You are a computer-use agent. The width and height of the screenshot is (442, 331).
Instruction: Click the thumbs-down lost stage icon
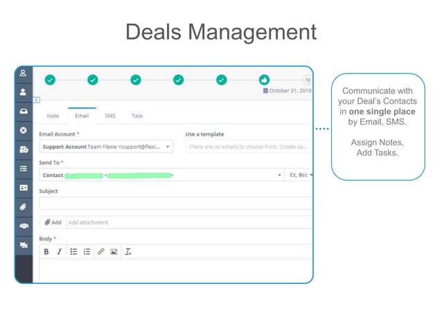click(308, 80)
